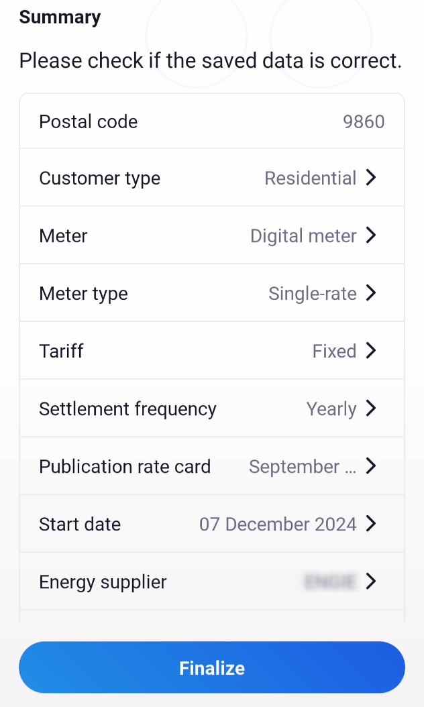The image size is (424, 707).
Task: Open the Start date row
Action: point(212,524)
